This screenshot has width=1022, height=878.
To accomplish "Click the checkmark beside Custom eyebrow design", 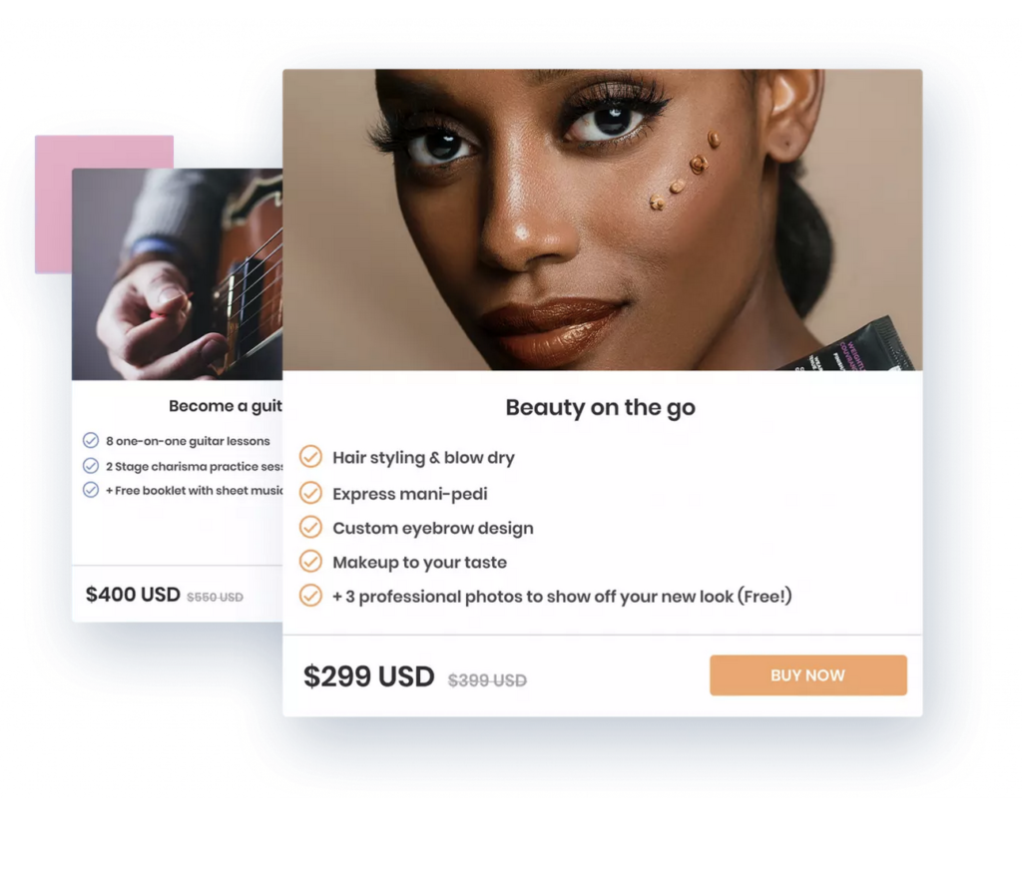I will point(311,527).
